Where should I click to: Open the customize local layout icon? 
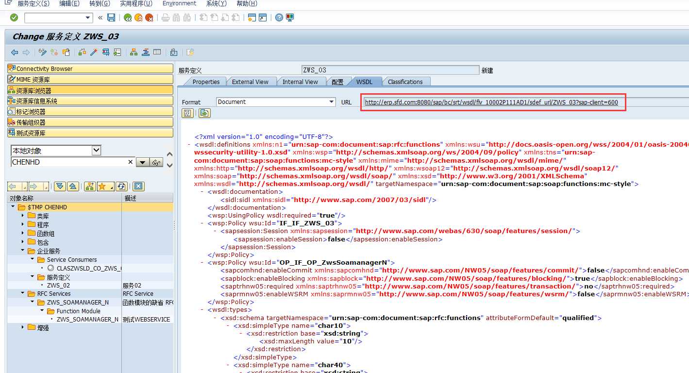point(290,17)
